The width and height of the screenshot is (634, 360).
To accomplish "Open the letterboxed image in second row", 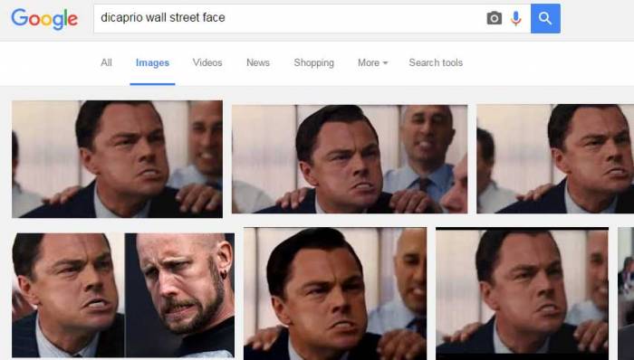I will 522,293.
